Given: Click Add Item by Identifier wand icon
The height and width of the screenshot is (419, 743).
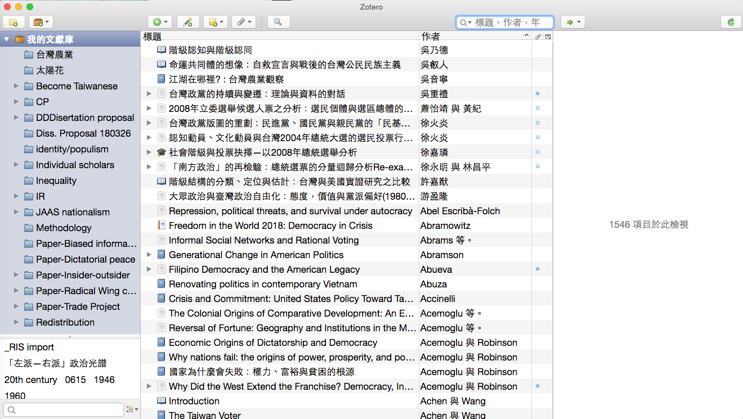Looking at the screenshot, I should pyautogui.click(x=188, y=22).
